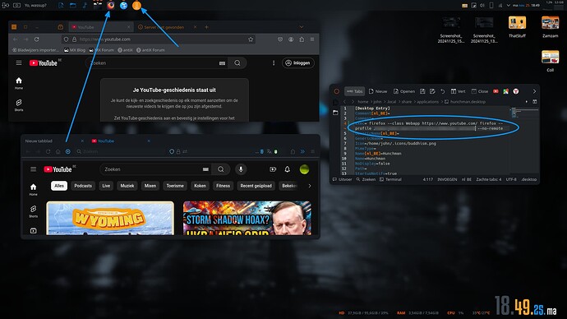
Task: Click 'Nieuw' to create a new document
Action: coord(377,91)
